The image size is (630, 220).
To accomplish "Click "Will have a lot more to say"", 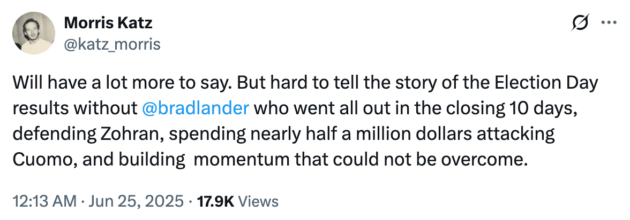I will 109,83.
